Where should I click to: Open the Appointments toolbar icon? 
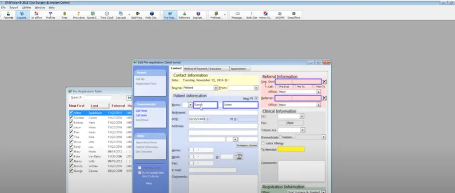(x=22, y=15)
